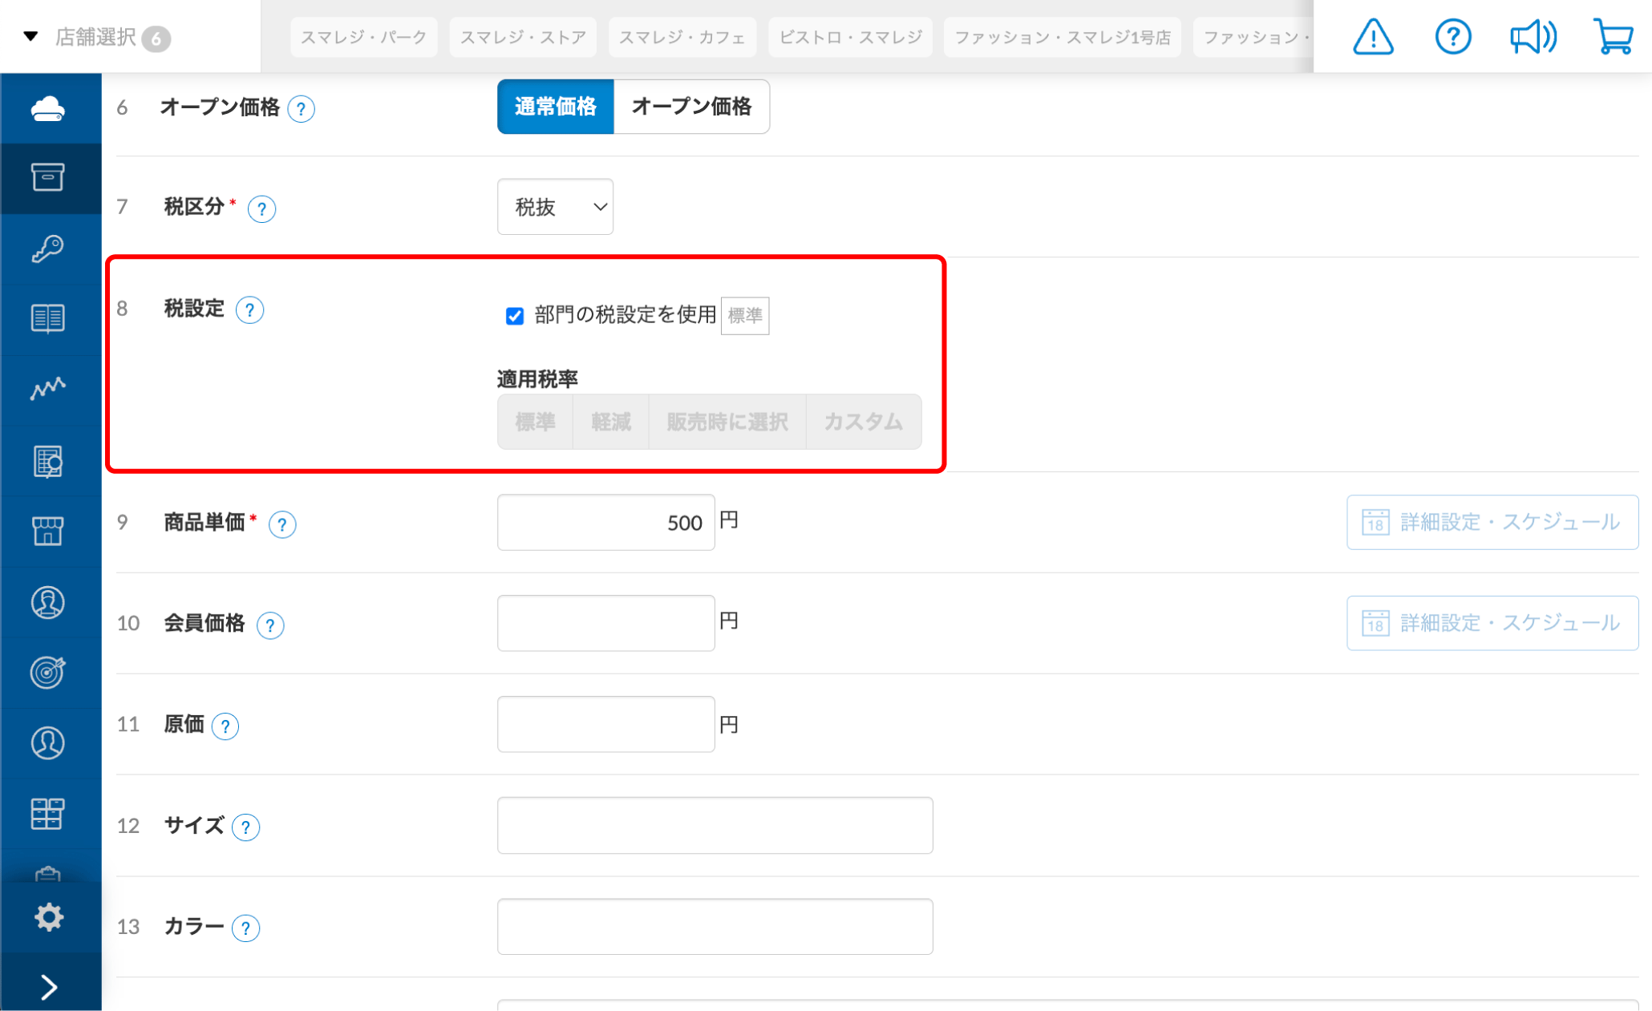Screen dimensions: 1652x1011
Task: Open the store icon in the sidebar
Action: [x=49, y=531]
